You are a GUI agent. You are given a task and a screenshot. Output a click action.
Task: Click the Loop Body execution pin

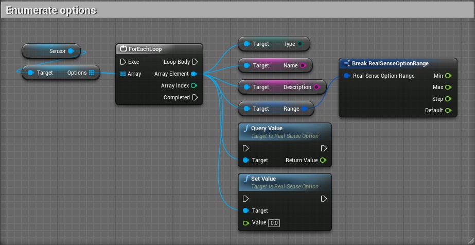click(195, 62)
